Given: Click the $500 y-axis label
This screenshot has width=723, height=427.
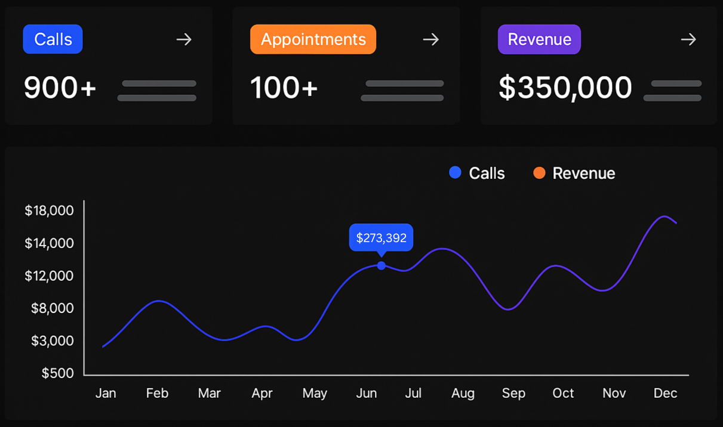Looking at the screenshot, I should [x=57, y=373].
